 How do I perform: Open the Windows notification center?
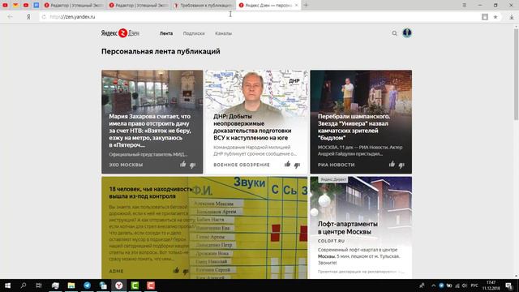click(509, 286)
